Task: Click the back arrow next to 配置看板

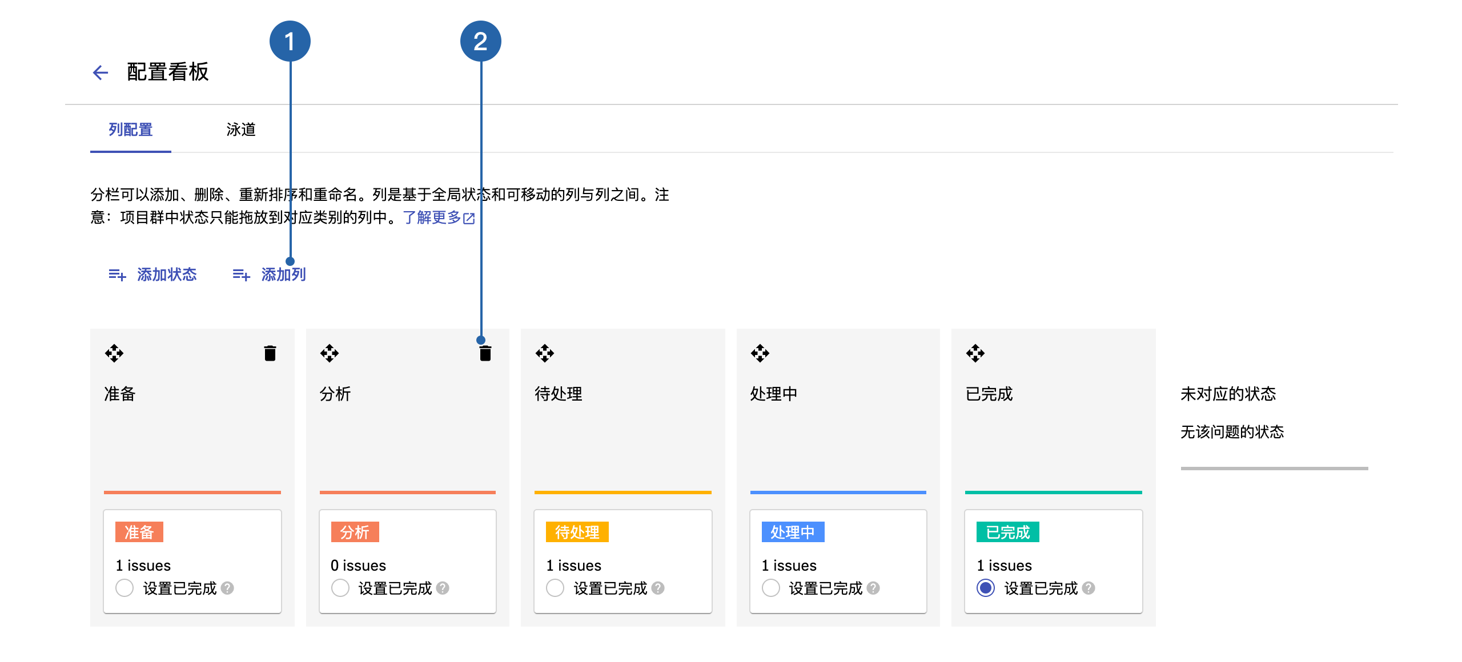Action: 101,72
